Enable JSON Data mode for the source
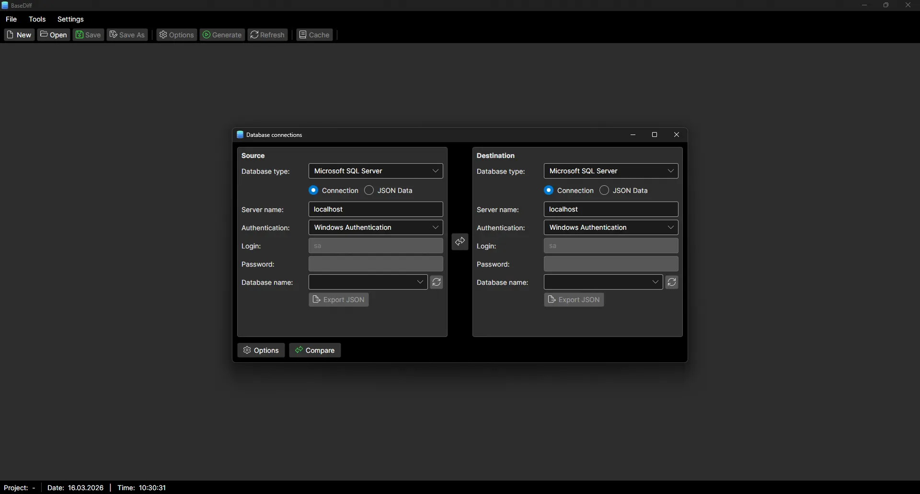Screen dimensions: 920x494 (x=369, y=190)
